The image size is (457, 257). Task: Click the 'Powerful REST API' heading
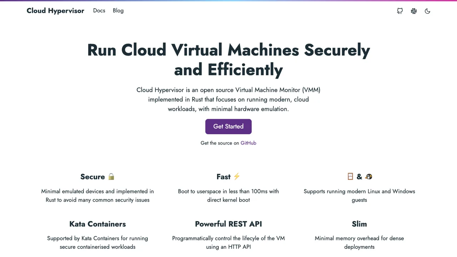point(228,224)
